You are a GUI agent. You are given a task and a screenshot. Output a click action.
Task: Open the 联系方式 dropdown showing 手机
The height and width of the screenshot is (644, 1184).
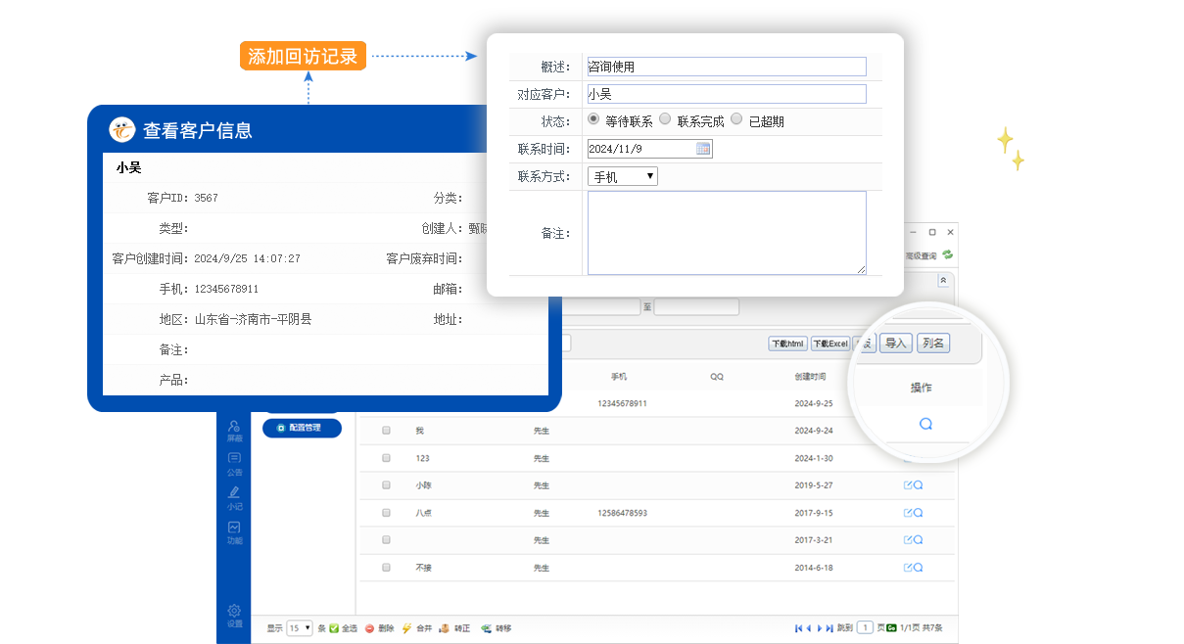tap(622, 176)
